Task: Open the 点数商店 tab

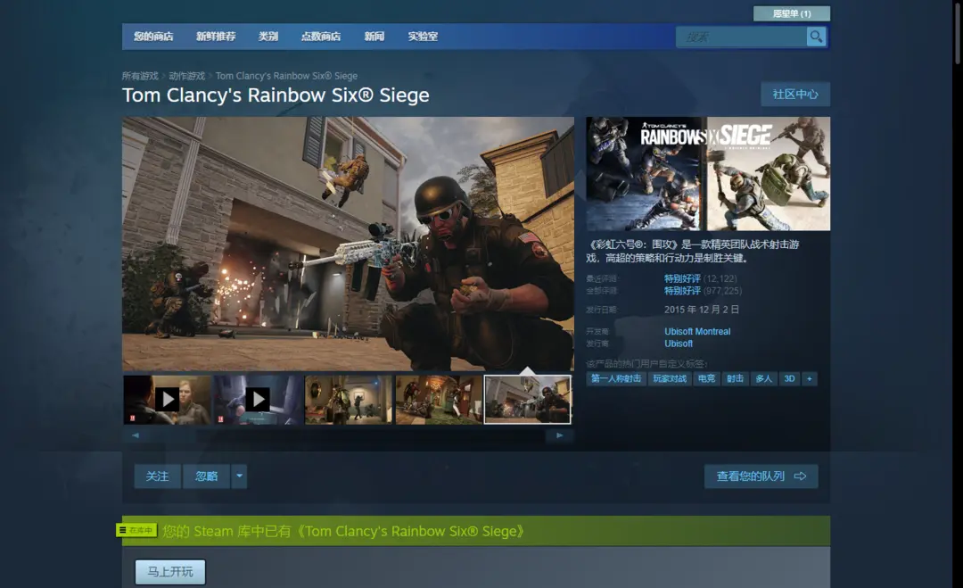Action: [x=320, y=37]
